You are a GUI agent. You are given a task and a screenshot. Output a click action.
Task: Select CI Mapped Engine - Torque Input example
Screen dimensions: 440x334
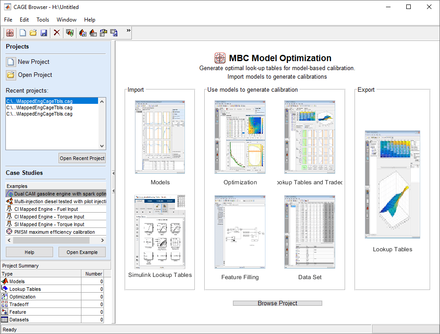pos(56,217)
